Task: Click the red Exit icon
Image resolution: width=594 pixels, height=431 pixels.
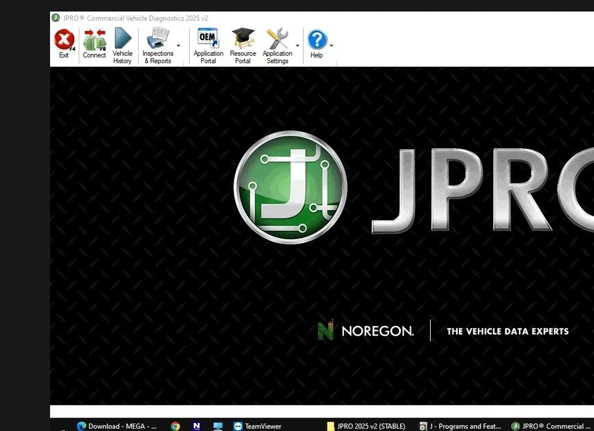Action: click(64, 41)
